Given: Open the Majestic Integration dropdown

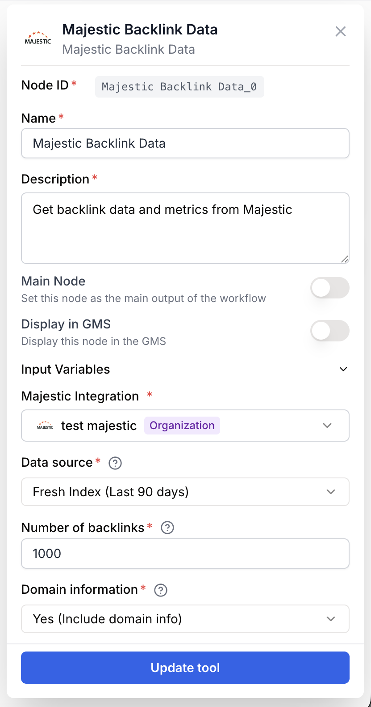Looking at the screenshot, I should pyautogui.click(x=185, y=426).
